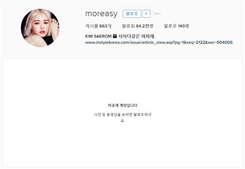
Task: Open the instylekorea.com article link
Action: click(159, 42)
